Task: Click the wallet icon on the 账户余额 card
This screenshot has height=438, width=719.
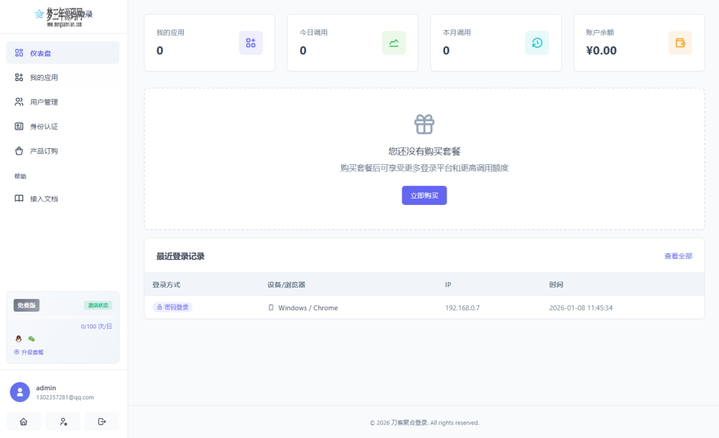Action: click(x=680, y=43)
